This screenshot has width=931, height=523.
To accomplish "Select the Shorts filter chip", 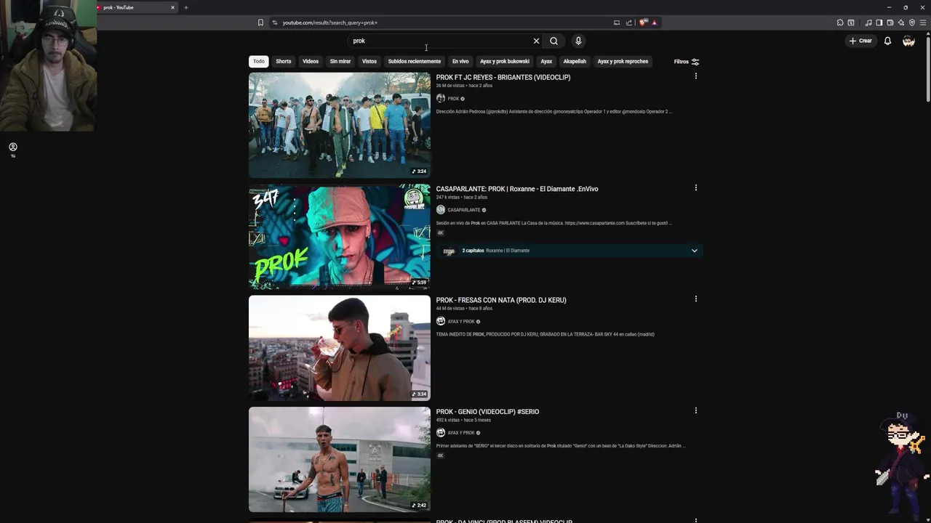I will click(x=284, y=62).
